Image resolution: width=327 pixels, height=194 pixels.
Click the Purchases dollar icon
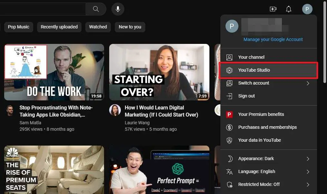coord(229,127)
